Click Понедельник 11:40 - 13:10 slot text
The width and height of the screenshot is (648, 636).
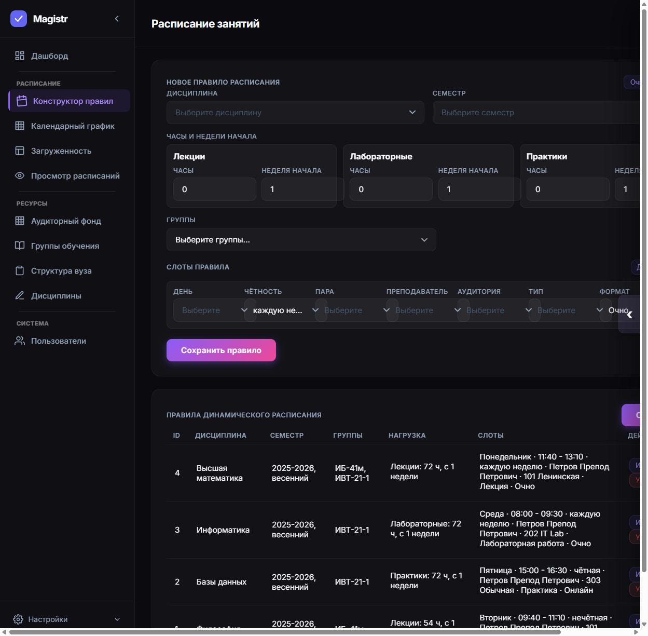coord(544,471)
